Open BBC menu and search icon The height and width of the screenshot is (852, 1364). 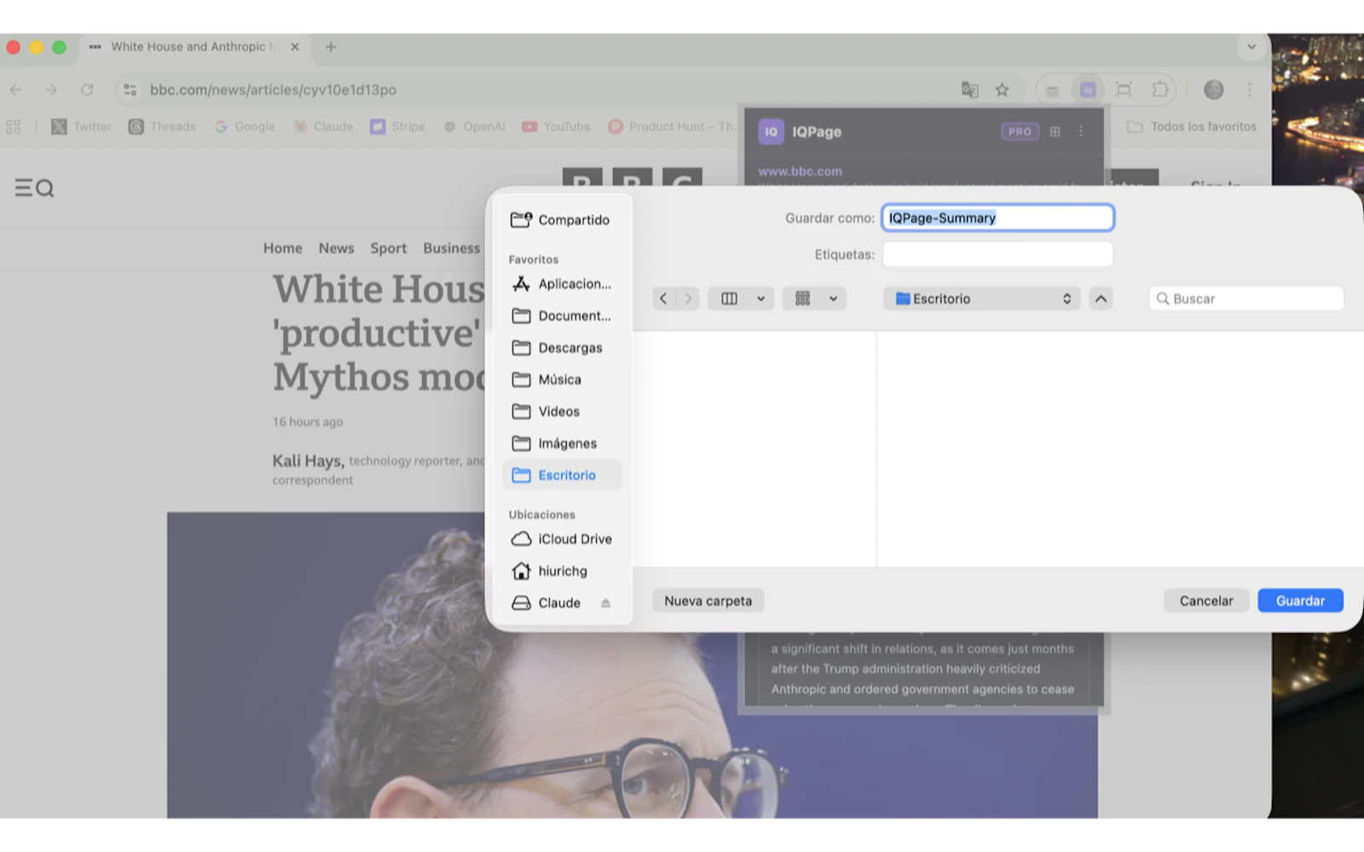tap(34, 188)
